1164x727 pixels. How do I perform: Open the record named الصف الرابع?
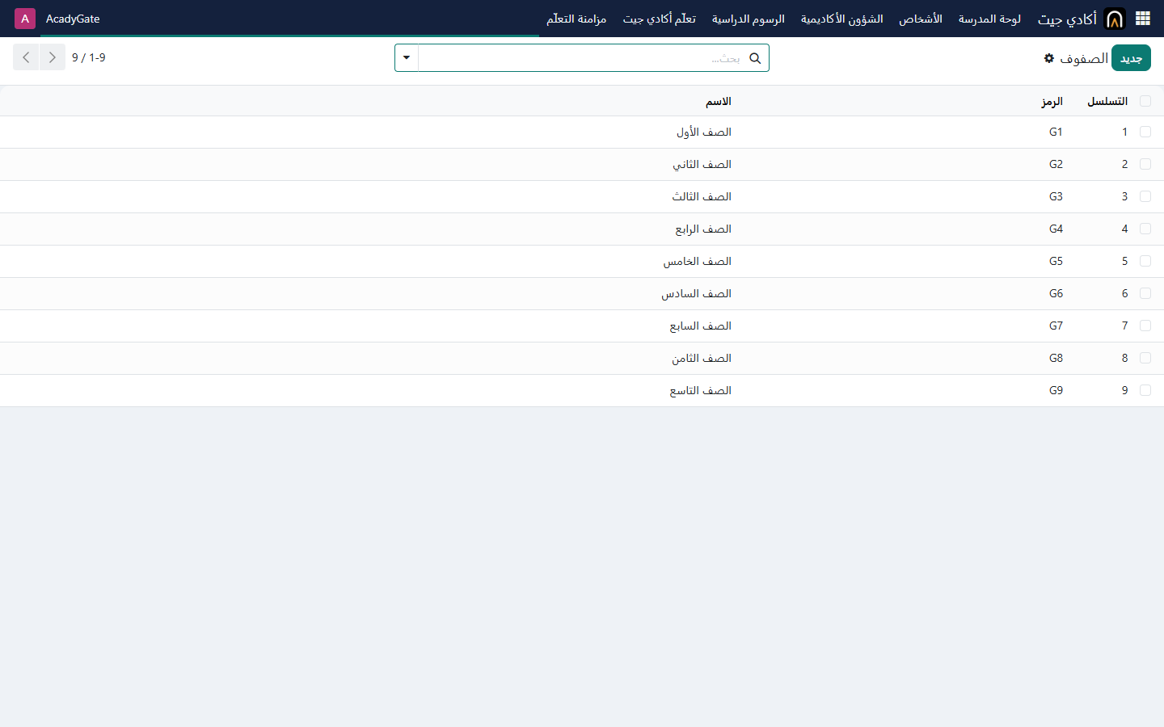tap(703, 229)
